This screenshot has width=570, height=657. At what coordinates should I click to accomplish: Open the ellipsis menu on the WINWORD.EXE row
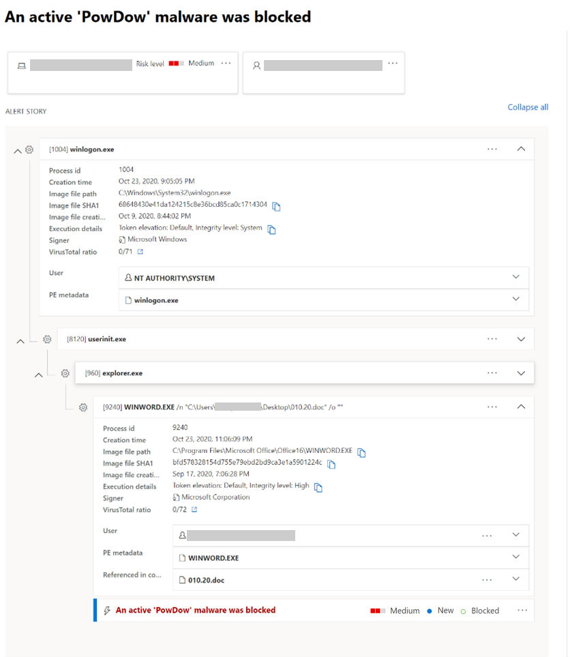pos(492,407)
